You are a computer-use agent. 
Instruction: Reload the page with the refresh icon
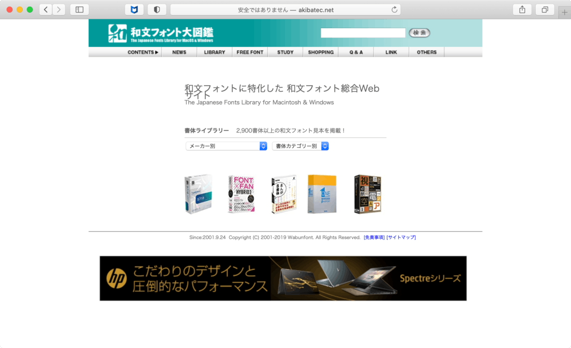[x=394, y=10]
